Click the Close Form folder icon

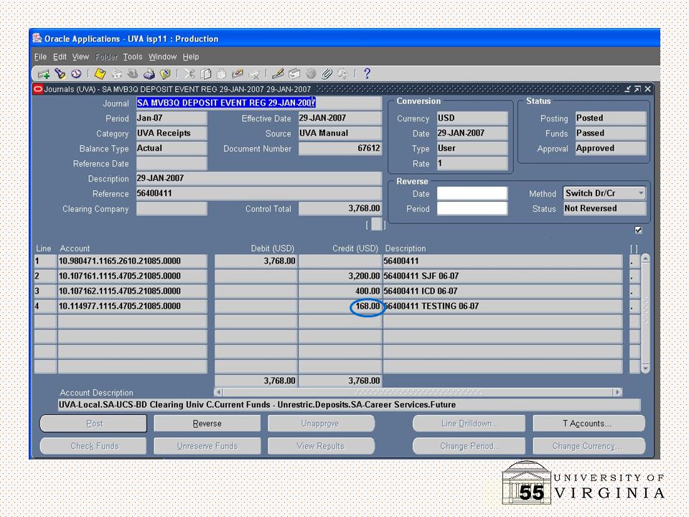pos(165,74)
